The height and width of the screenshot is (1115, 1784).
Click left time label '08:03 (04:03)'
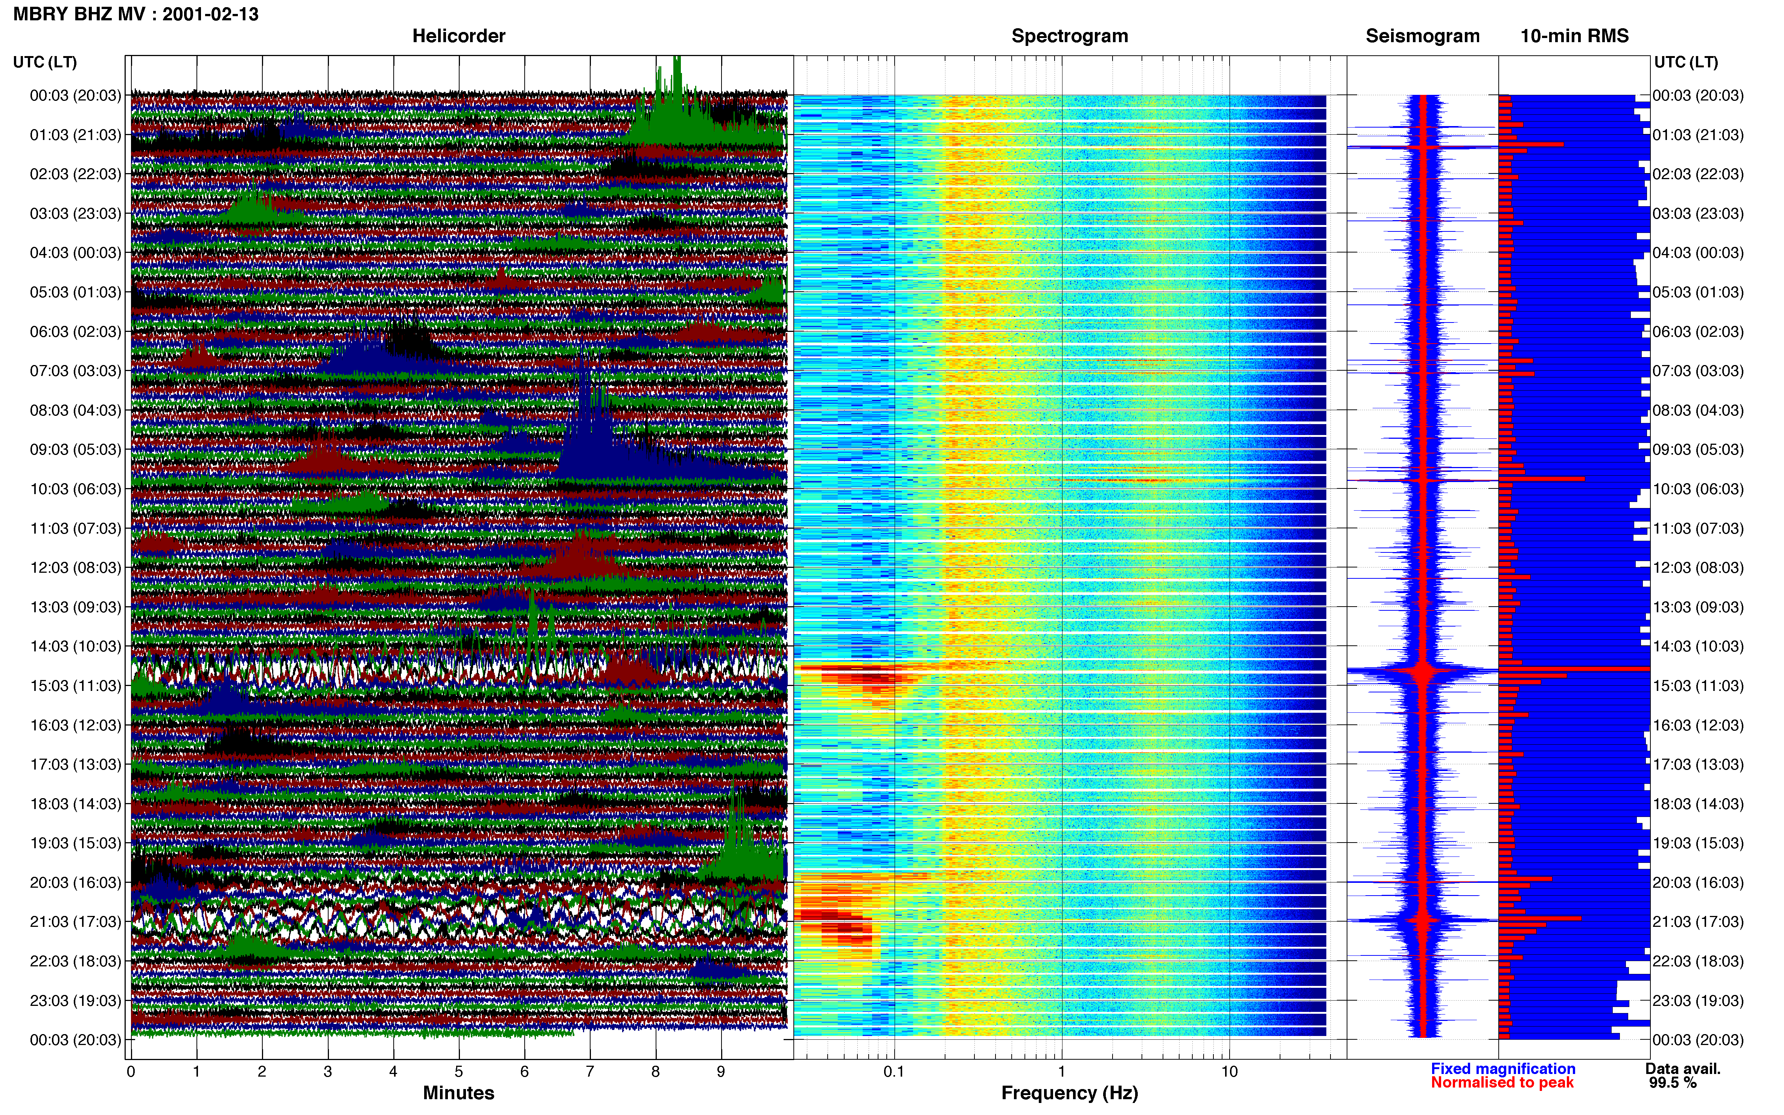[x=75, y=410]
